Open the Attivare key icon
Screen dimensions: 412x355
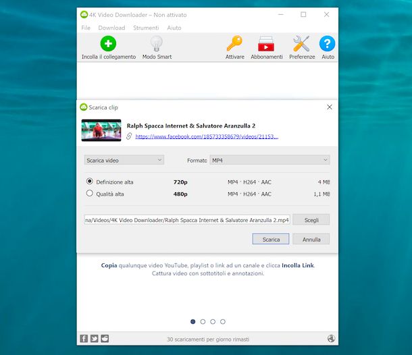click(234, 44)
